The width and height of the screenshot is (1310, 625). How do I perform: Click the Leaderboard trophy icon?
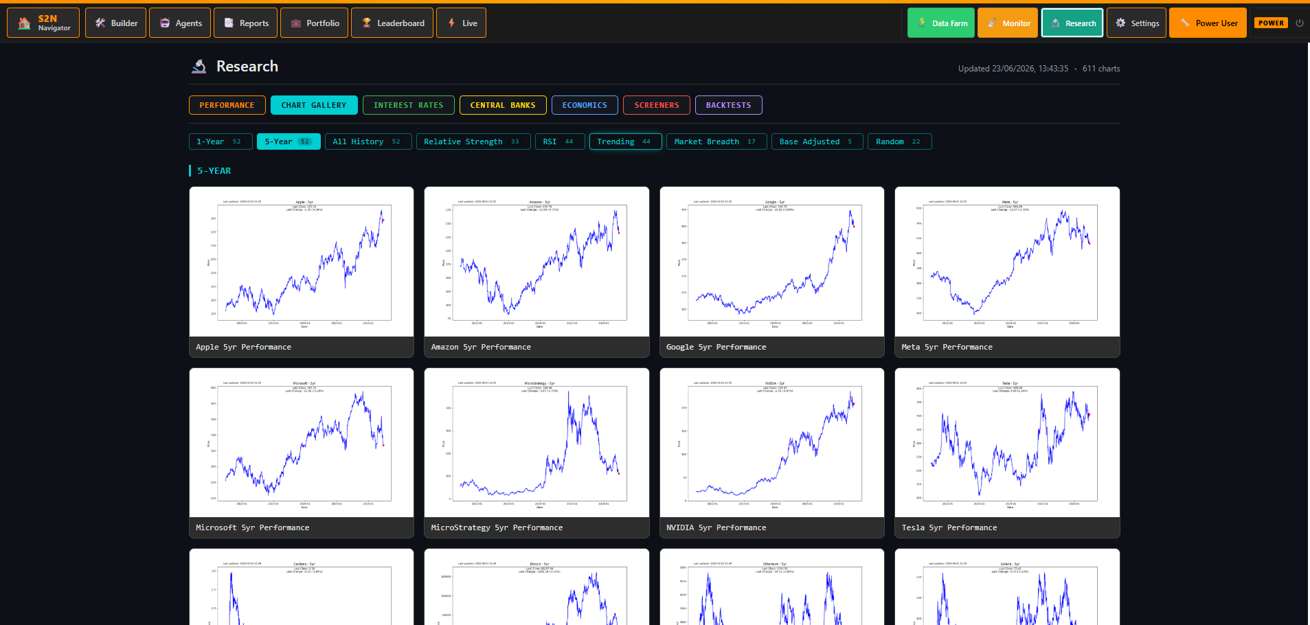pos(367,23)
